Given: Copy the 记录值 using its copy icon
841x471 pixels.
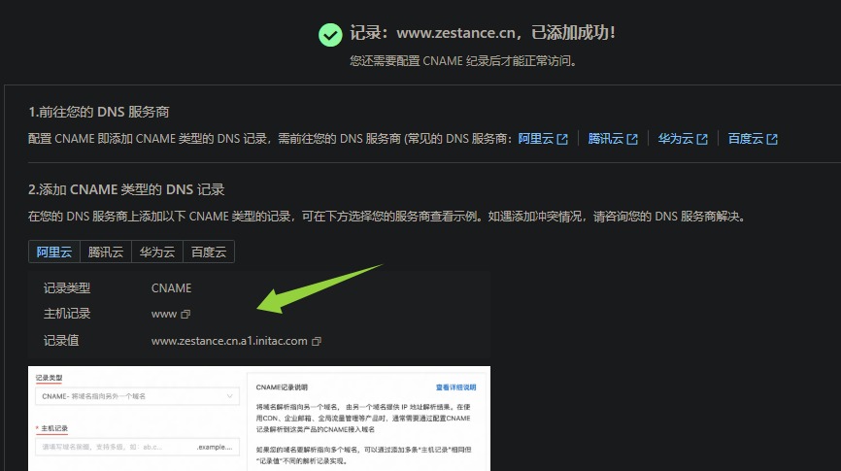Looking at the screenshot, I should tap(317, 341).
